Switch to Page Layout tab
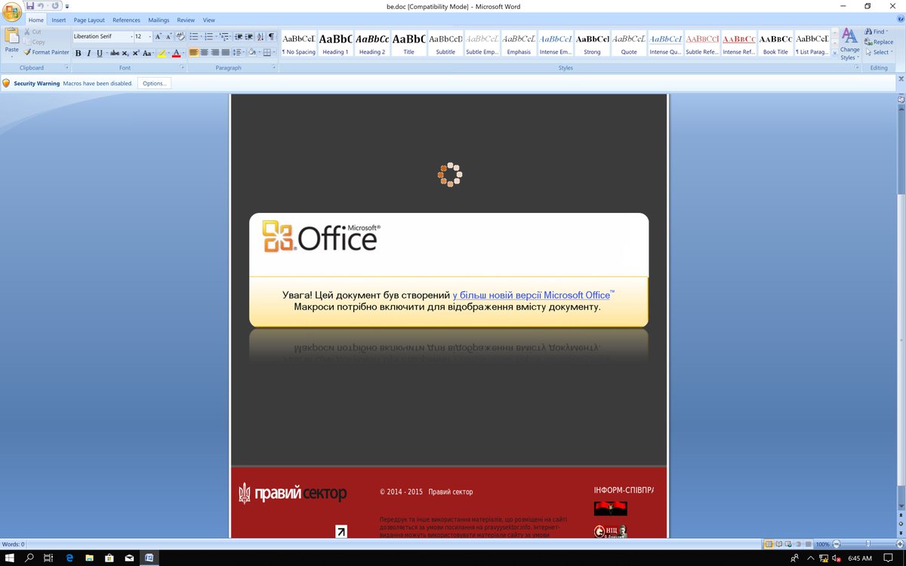The height and width of the screenshot is (566, 906). coord(89,20)
